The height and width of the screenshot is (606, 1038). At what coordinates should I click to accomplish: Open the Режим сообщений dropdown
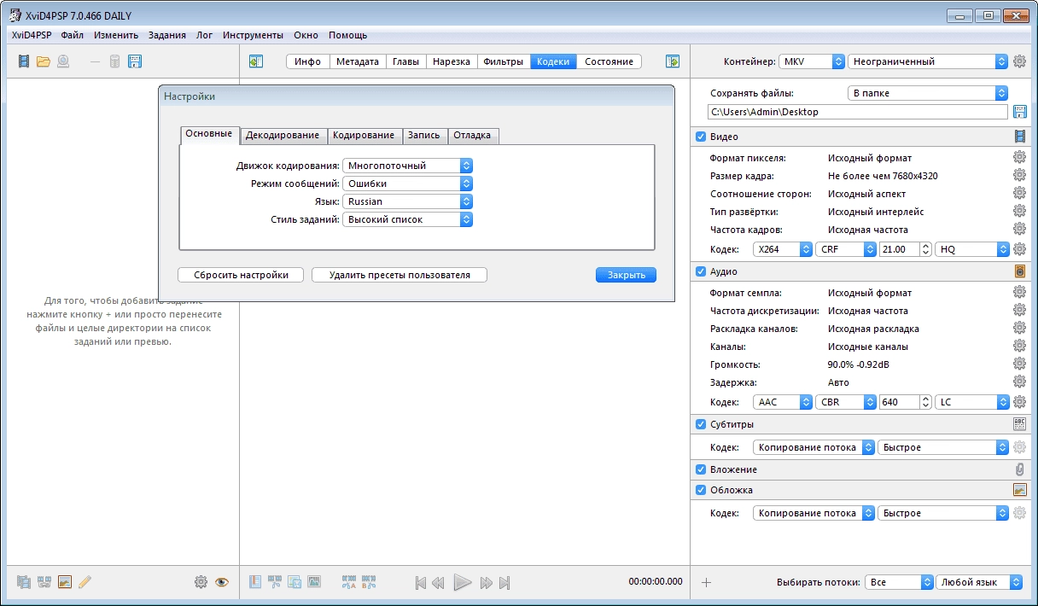407,184
